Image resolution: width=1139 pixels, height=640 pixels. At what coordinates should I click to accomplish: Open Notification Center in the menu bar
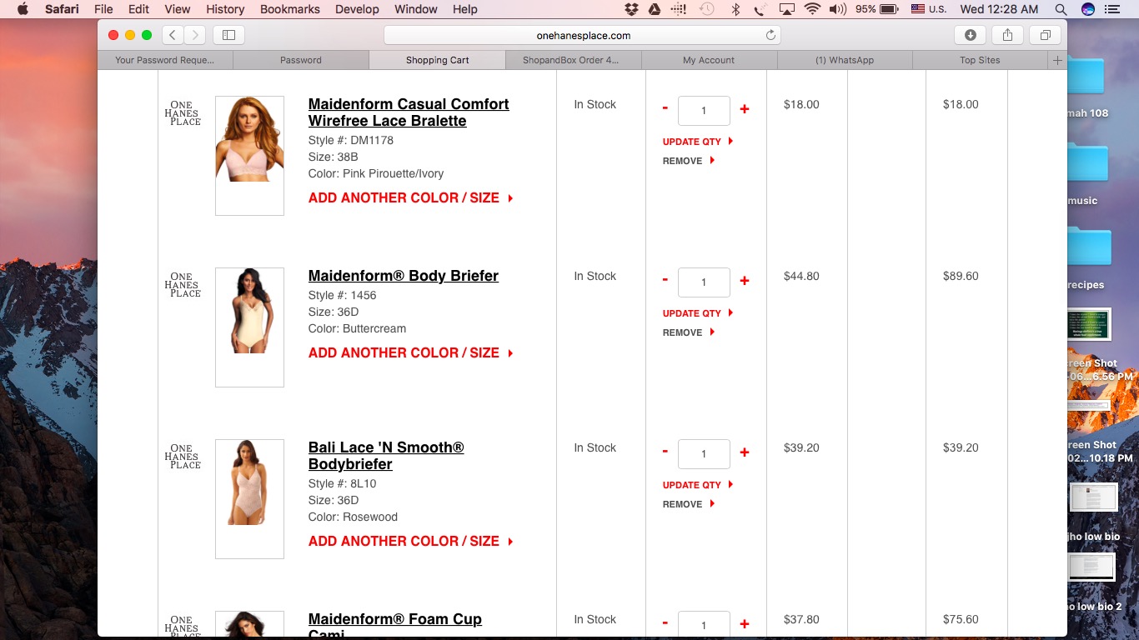coord(1114,9)
